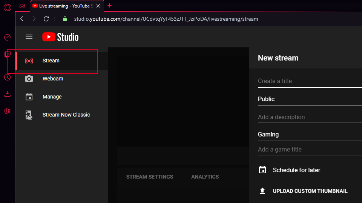Viewport: 362px width, 203px height.
Task: Open the Stream menu item
Action: tap(62, 61)
